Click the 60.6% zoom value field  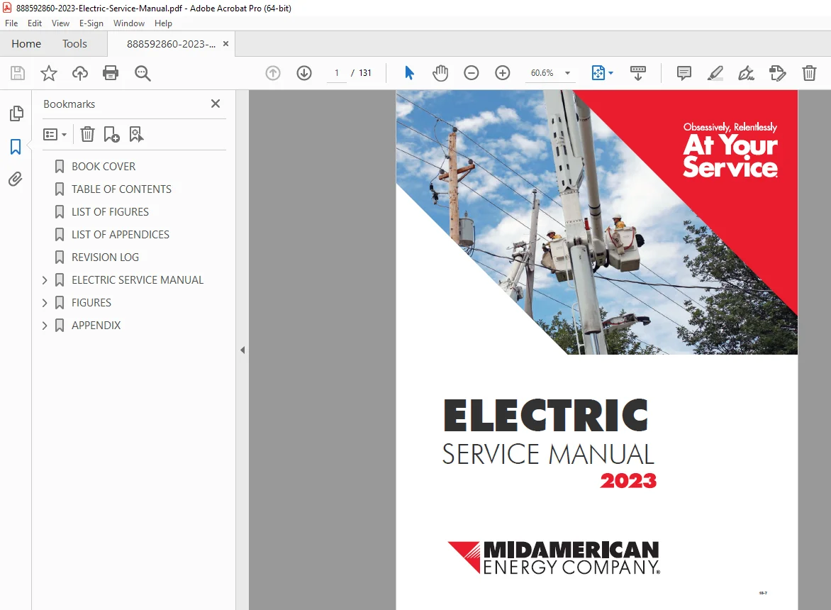(x=542, y=73)
